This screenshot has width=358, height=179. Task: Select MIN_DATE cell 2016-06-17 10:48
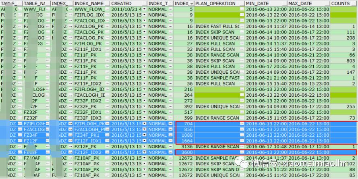[x=266, y=146]
